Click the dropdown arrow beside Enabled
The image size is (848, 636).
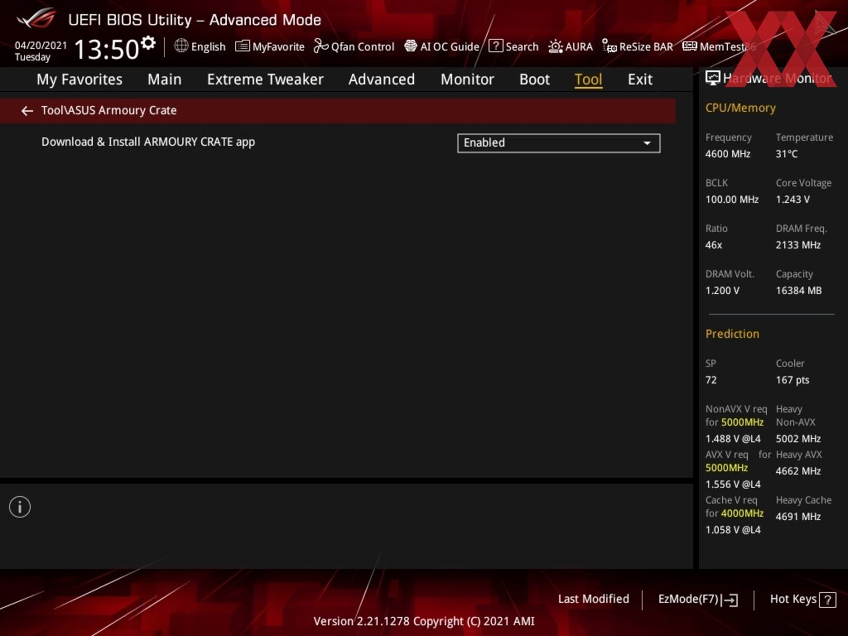click(x=647, y=143)
